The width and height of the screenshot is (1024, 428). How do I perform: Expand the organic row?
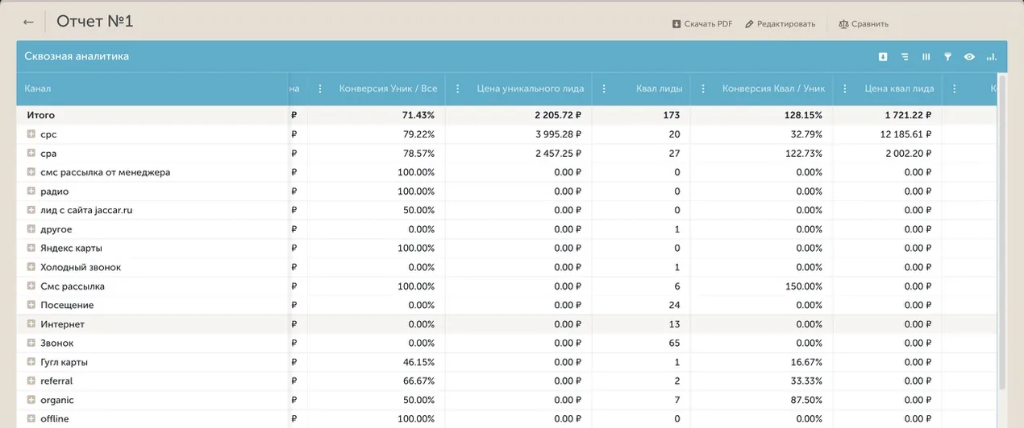(31, 400)
